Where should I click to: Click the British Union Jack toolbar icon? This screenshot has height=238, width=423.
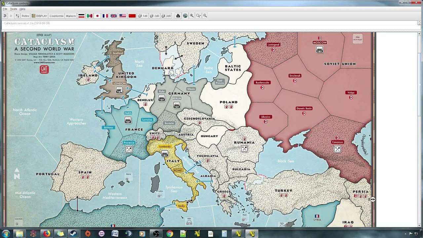114,16
